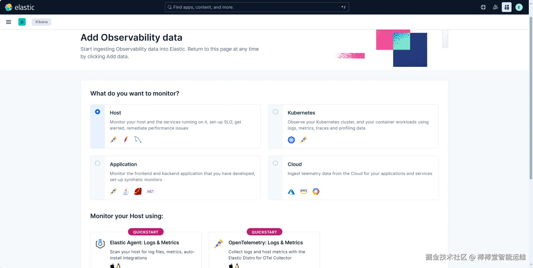Screen dimensions: 533x268
Task: Toggle the hamburger navigation menu
Action: point(9,22)
